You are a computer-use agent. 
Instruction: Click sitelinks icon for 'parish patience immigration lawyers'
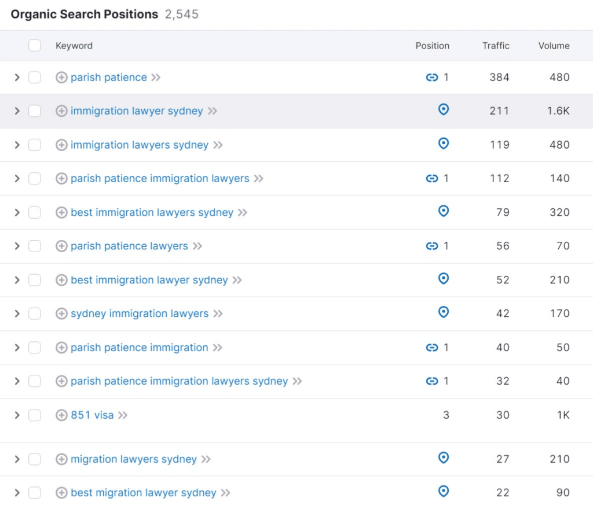click(432, 178)
